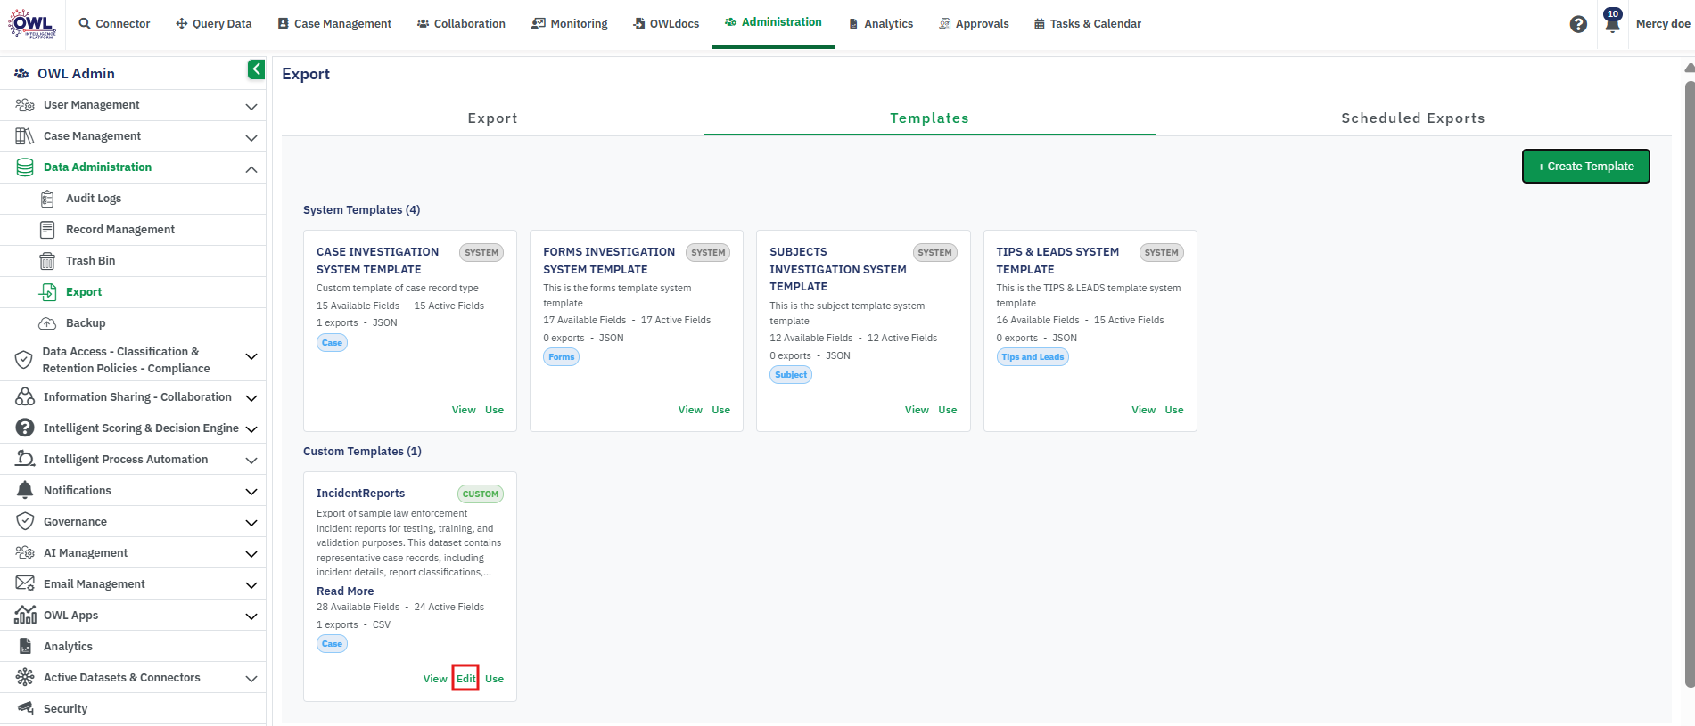Expand the Email Management section chevron
The image size is (1695, 726).
(251, 585)
